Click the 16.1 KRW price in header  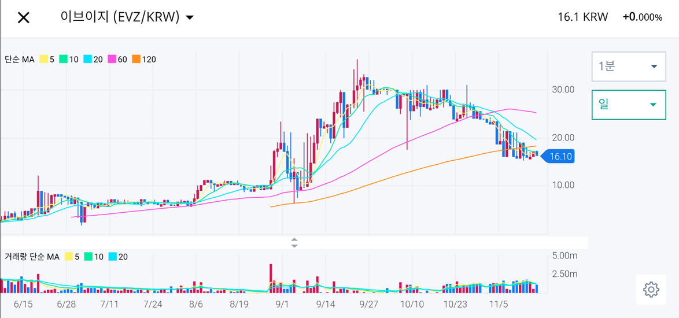[x=582, y=17]
